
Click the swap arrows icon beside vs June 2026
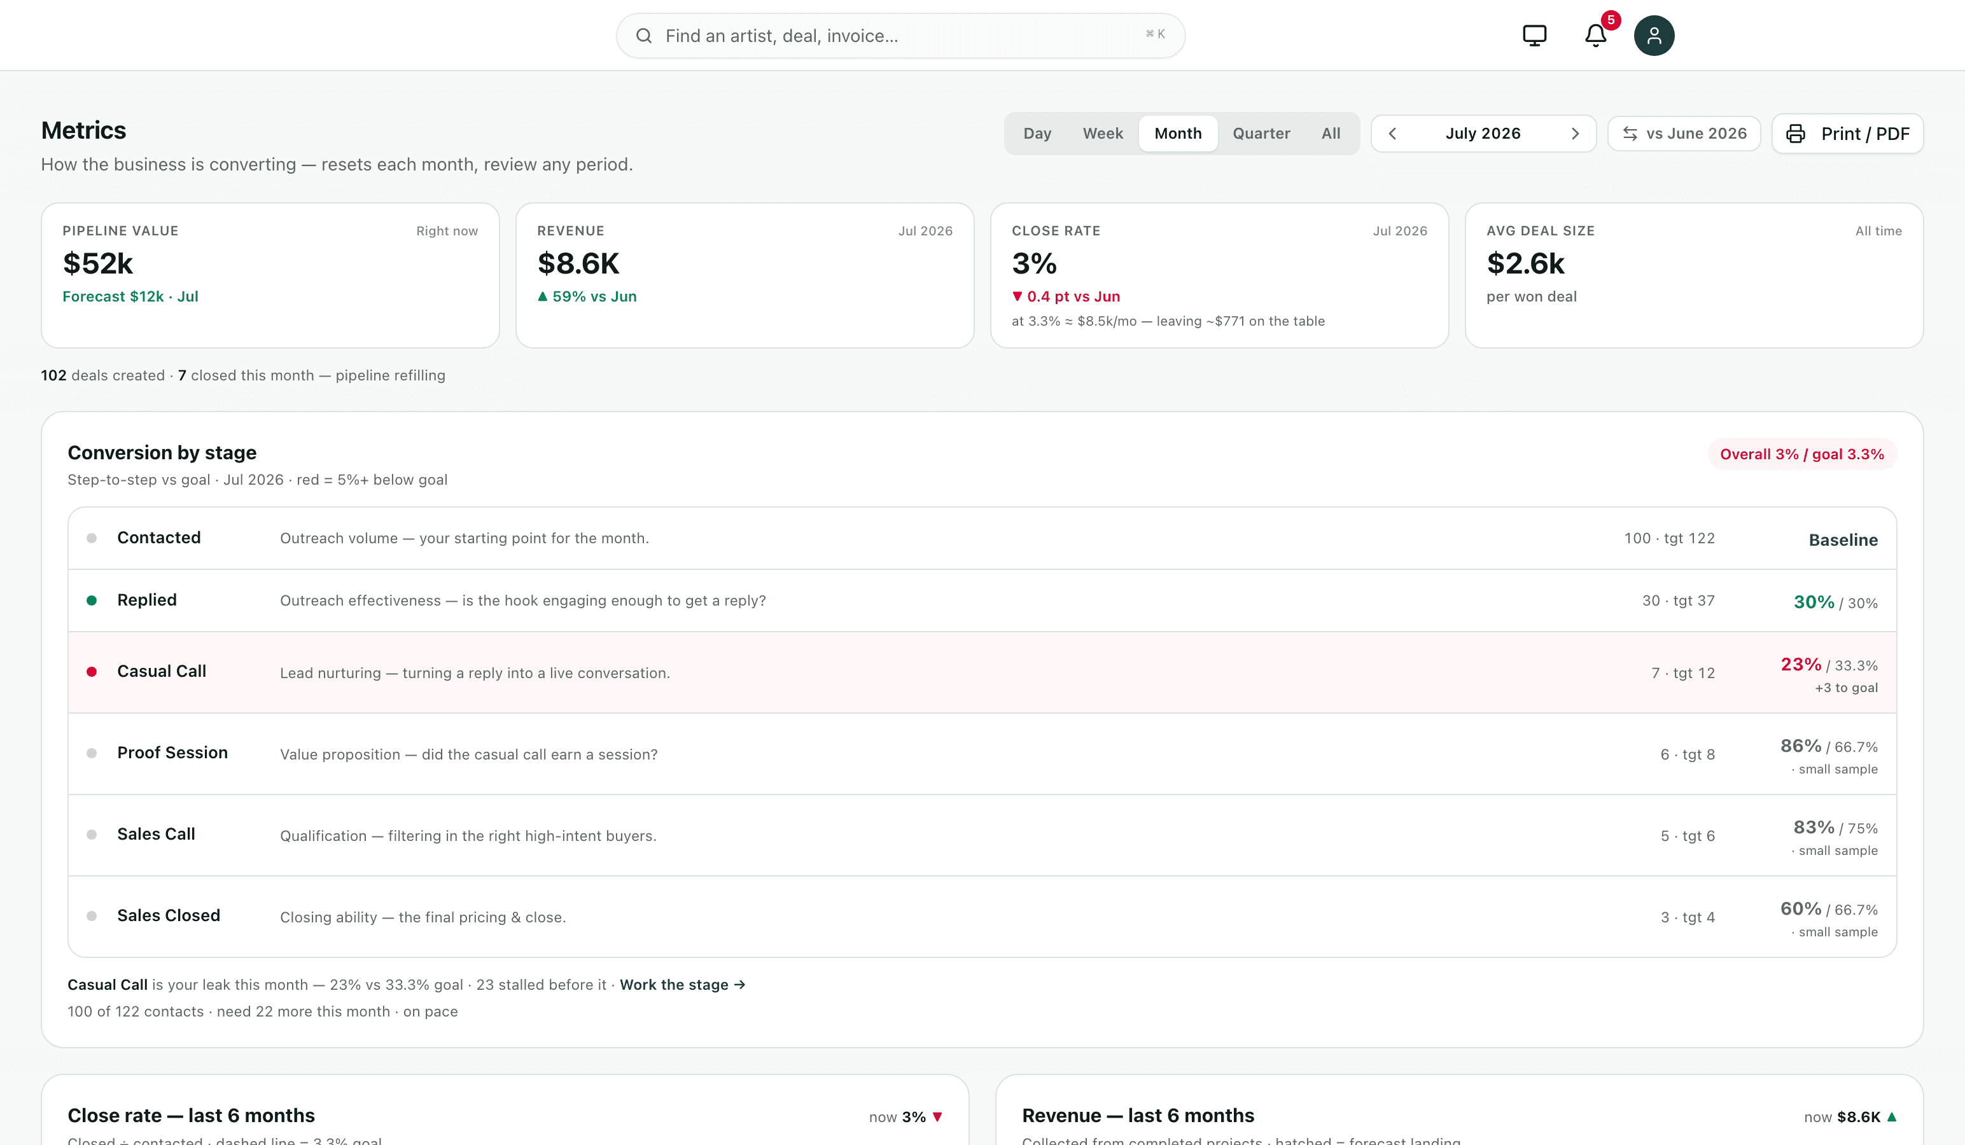tap(1630, 134)
